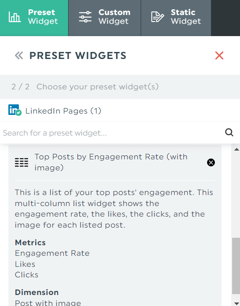Switch to the Custom Widget tab
Screen dimensions: 240x306
tap(105, 18)
